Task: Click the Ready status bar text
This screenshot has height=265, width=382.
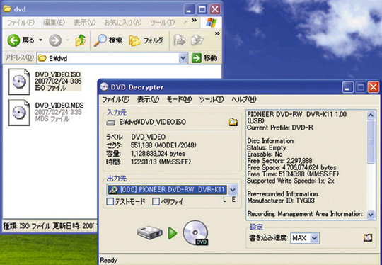Action: pos(109,260)
